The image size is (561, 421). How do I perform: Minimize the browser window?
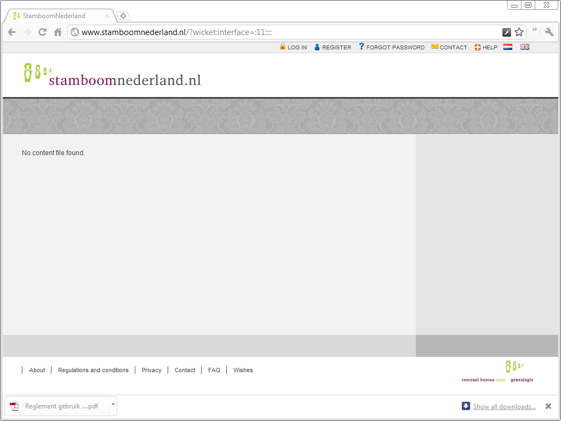[x=514, y=5]
